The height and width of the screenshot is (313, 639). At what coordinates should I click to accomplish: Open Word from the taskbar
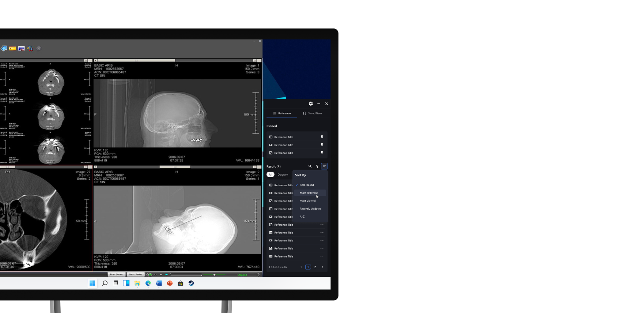[159, 283]
